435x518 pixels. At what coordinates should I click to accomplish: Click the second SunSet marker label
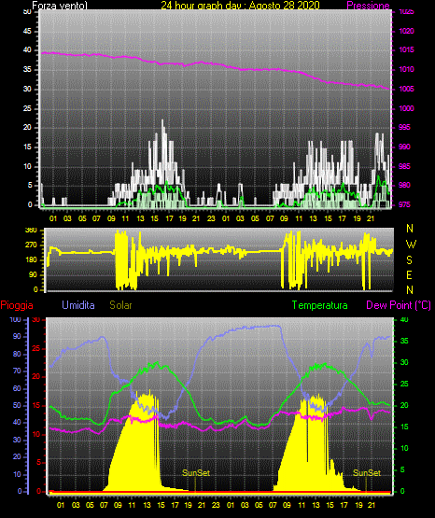point(367,473)
